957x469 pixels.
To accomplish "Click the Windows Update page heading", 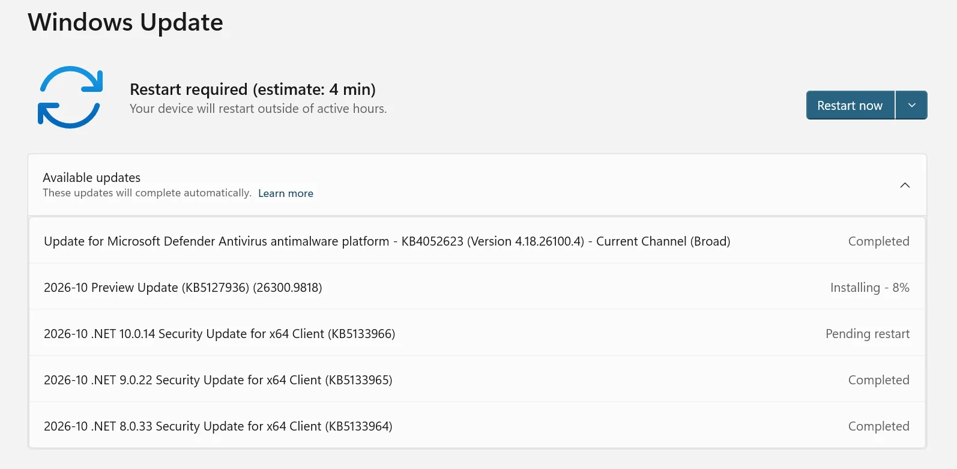I will coord(125,22).
